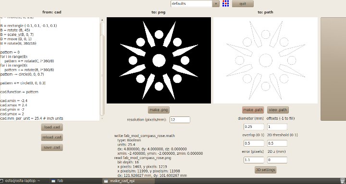Image resolution: width=346 pixels, height=184 pixels.
Task: Open the view .path viewer
Action: click(278, 110)
